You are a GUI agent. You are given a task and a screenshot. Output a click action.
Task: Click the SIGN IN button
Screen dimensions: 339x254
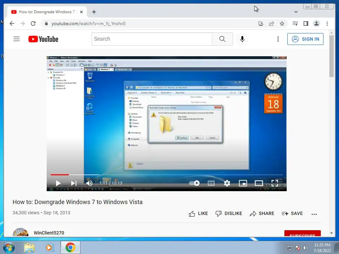point(305,39)
